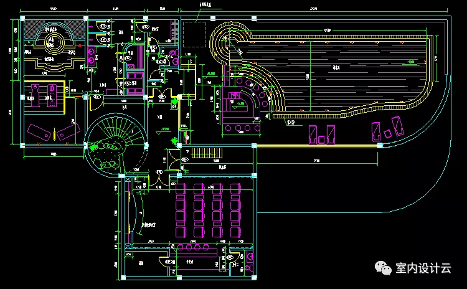Select the circular spiral staircase in the plan

(x=116, y=145)
